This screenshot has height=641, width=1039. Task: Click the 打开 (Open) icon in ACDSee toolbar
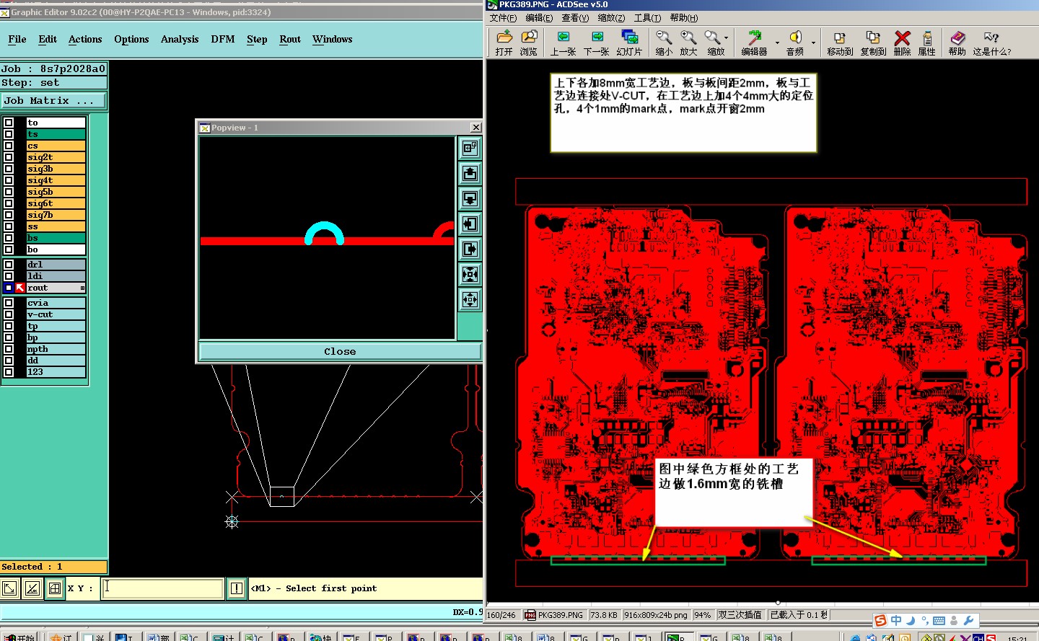(x=504, y=37)
